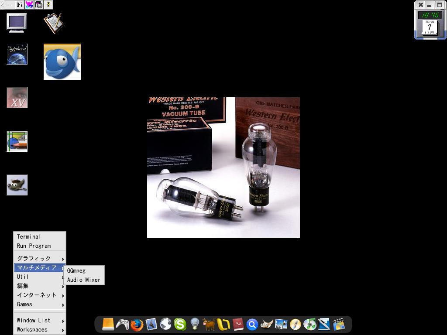
Task: Open the red dictionary icon in dock
Action: 238,325
